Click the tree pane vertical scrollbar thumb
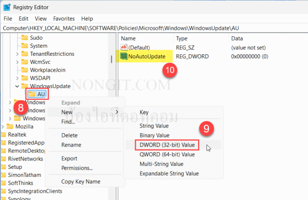Viewport: 308px width, 200px height. (111, 59)
